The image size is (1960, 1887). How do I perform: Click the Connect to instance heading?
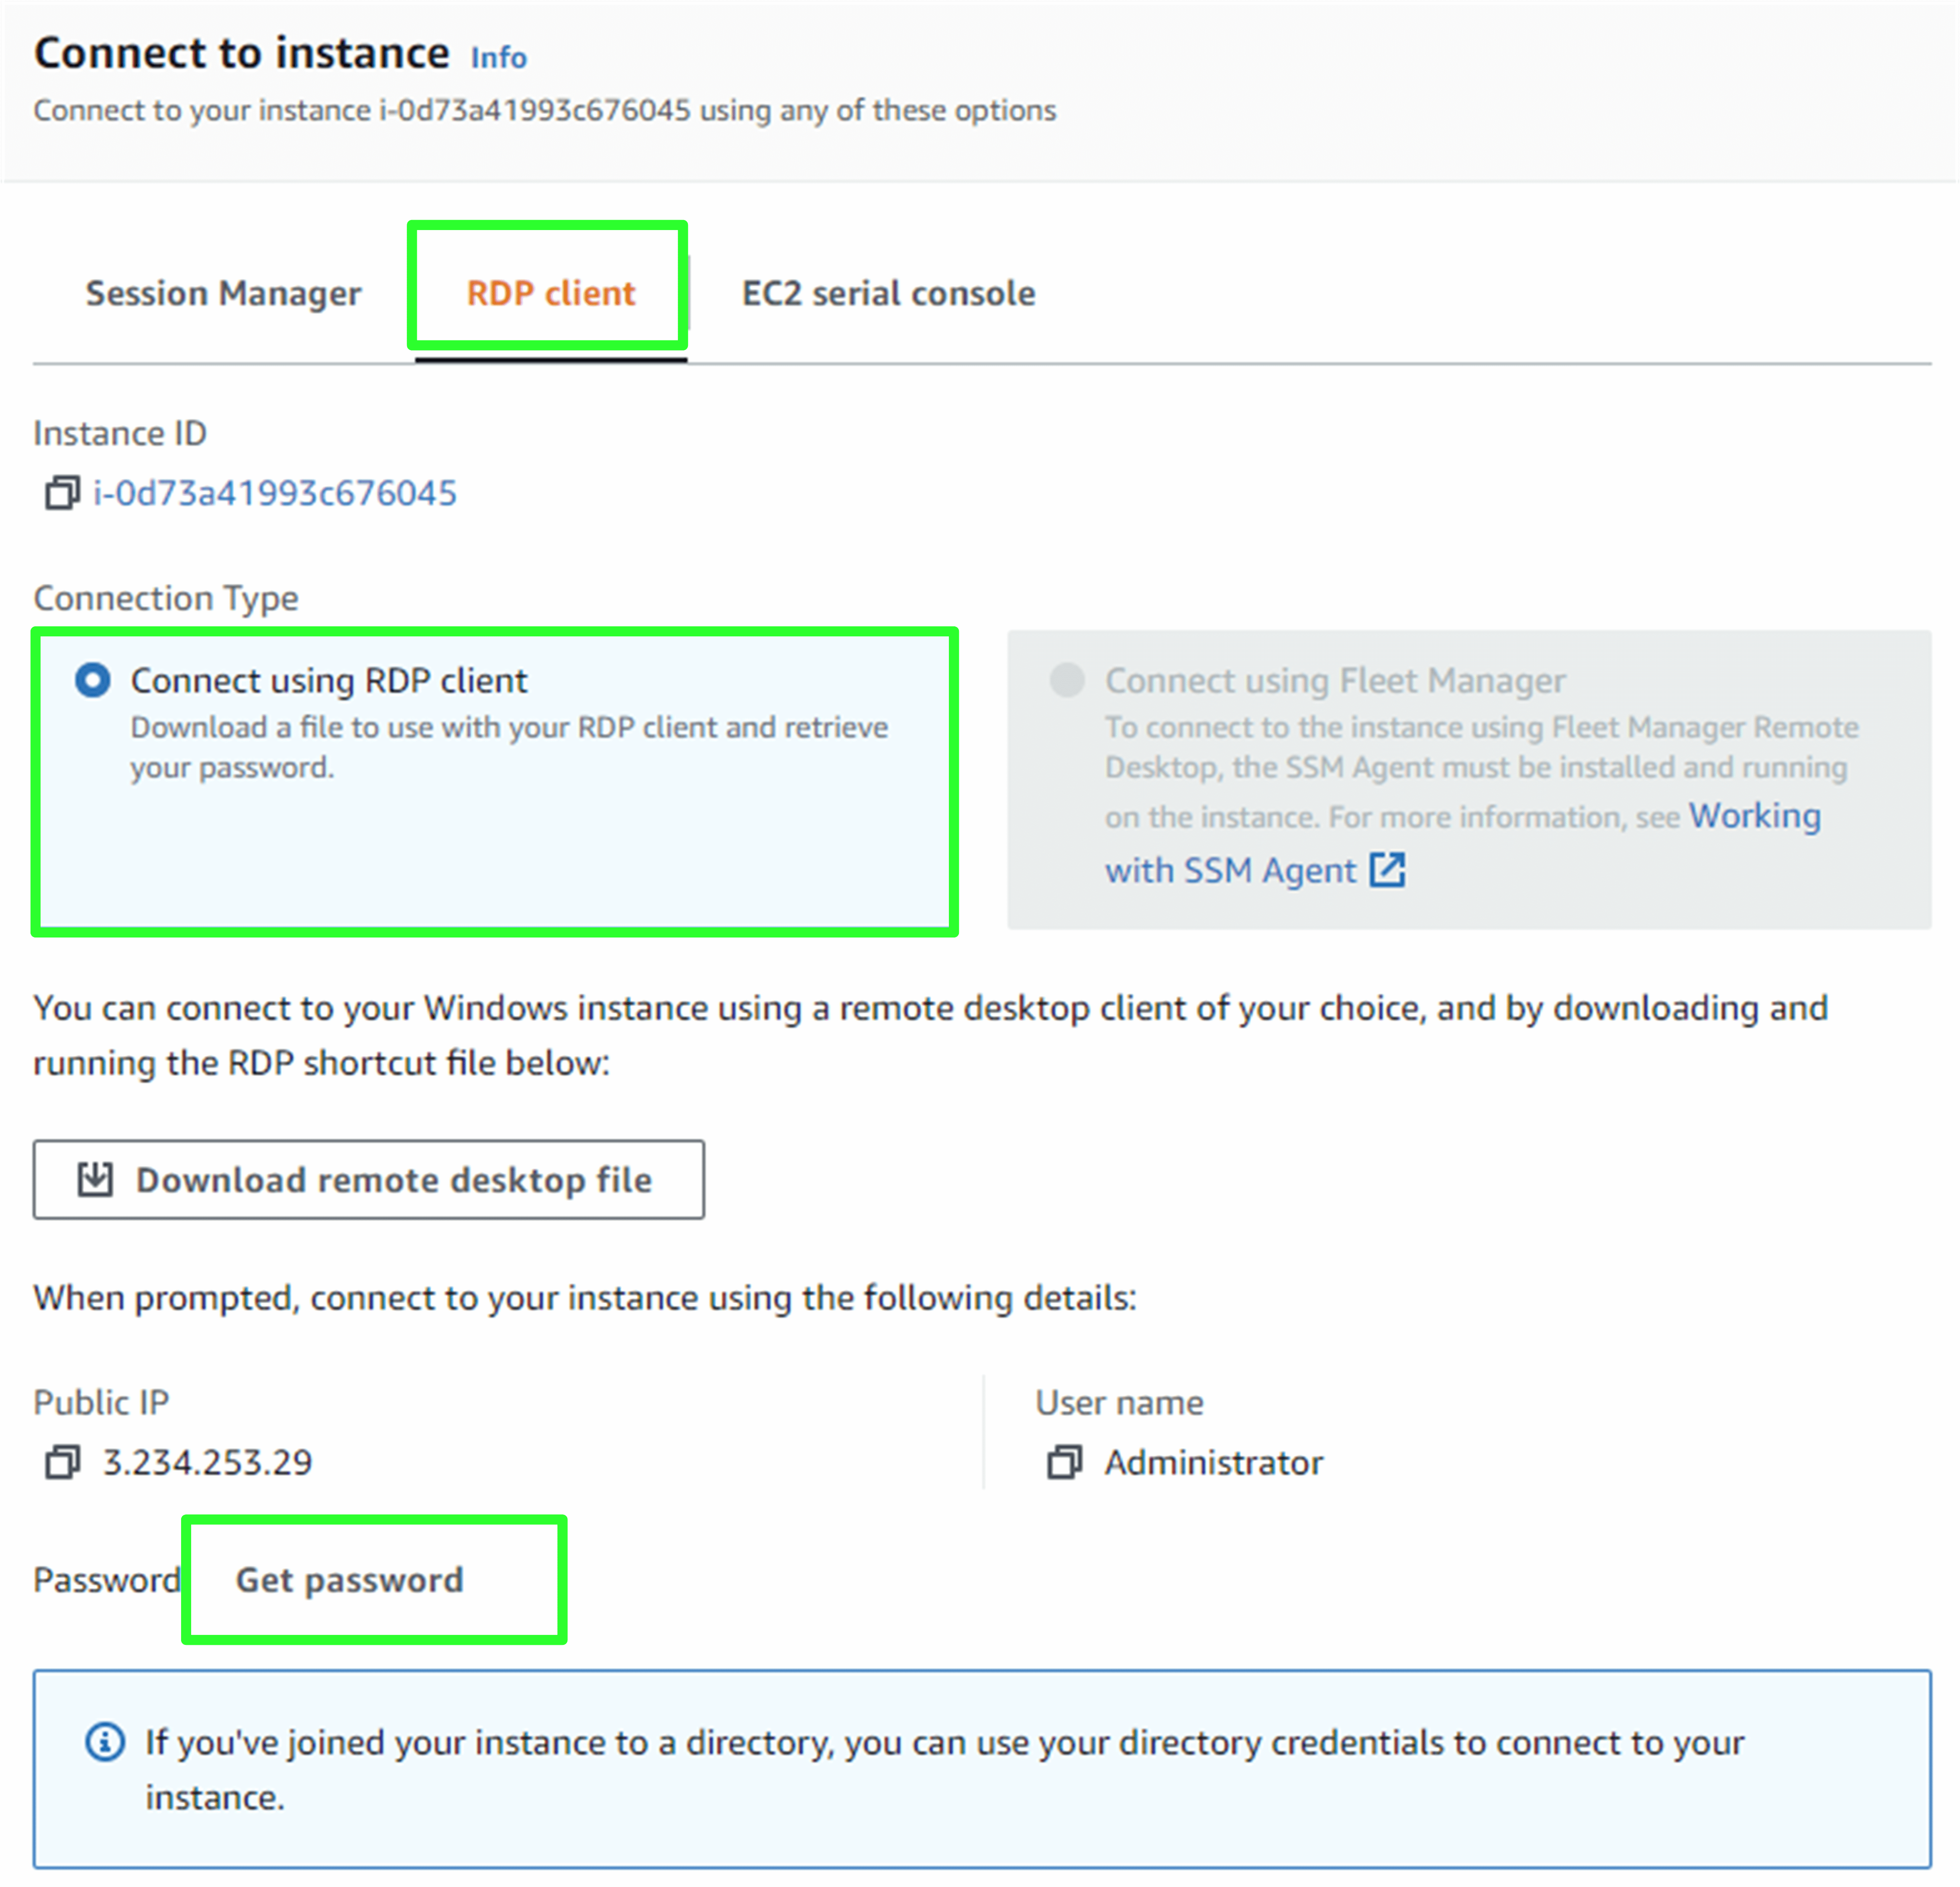[242, 53]
